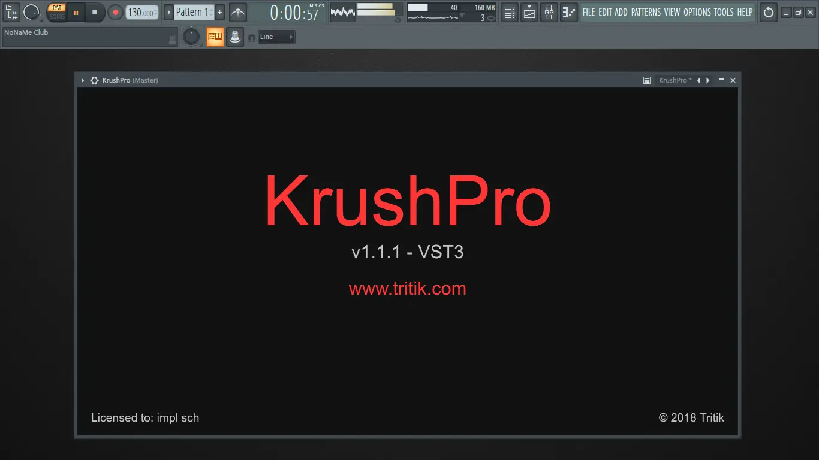Open the OPTIONS menu
819x460 pixels.
coord(697,12)
